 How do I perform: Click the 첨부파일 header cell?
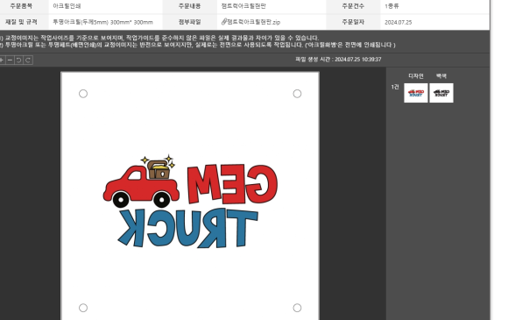pyautogui.click(x=189, y=22)
